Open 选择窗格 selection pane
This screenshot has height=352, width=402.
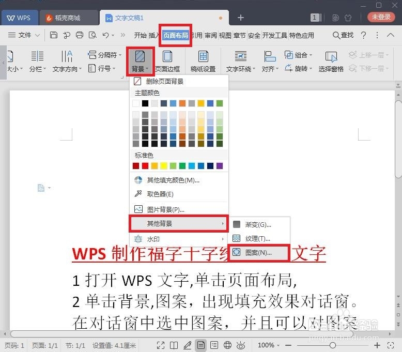(331, 62)
